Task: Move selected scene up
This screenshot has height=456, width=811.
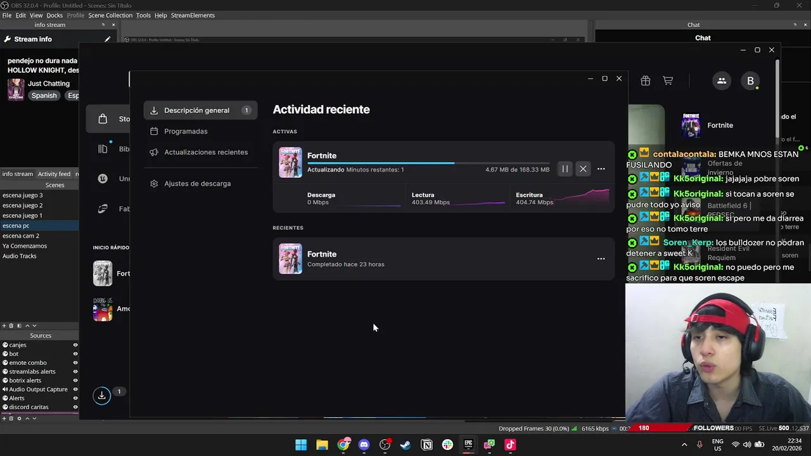Action: [27, 326]
